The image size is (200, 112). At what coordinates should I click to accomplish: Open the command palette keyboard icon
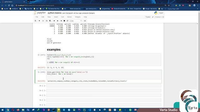(x=85, y=21)
